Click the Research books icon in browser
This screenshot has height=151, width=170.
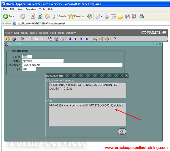pos(134,16)
